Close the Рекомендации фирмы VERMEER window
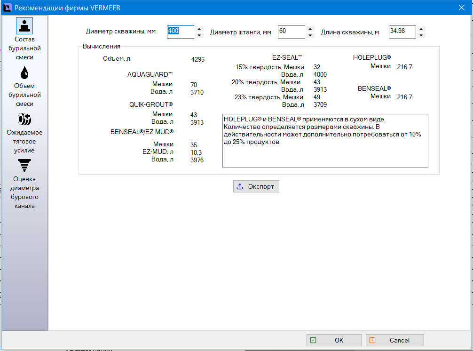The image size is (473, 351). coord(462,8)
